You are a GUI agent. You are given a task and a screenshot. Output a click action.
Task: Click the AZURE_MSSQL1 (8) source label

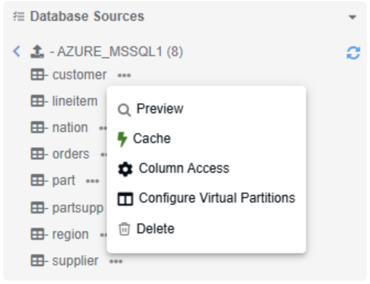tap(121, 53)
